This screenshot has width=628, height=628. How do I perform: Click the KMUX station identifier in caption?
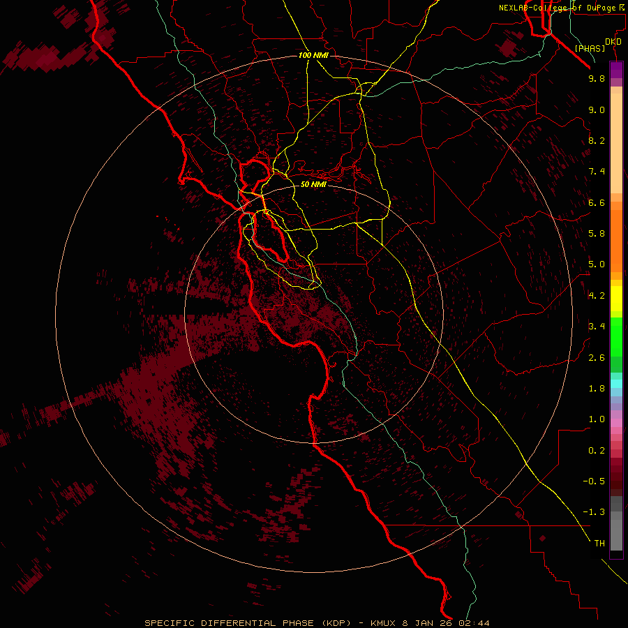pyautogui.click(x=383, y=623)
